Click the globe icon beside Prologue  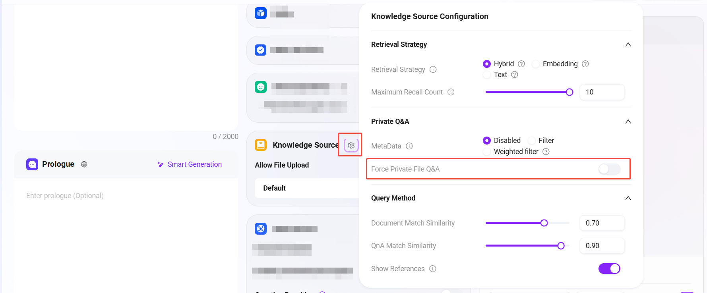[x=84, y=164]
